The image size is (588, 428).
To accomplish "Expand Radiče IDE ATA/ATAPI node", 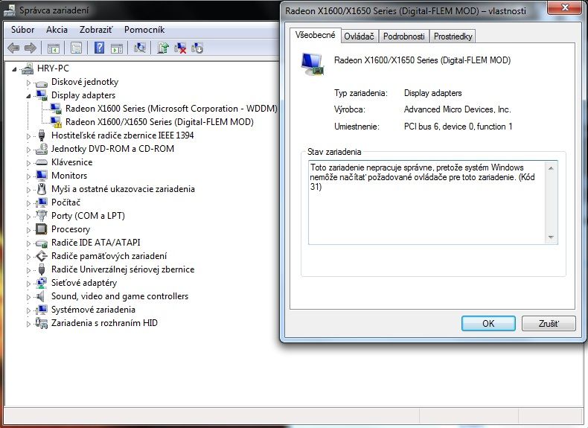I will coord(28,243).
